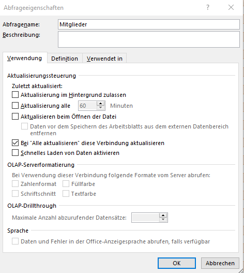Click the Aktualisierungssteuerung section heading
This screenshot has width=244, height=273.
[41, 76]
